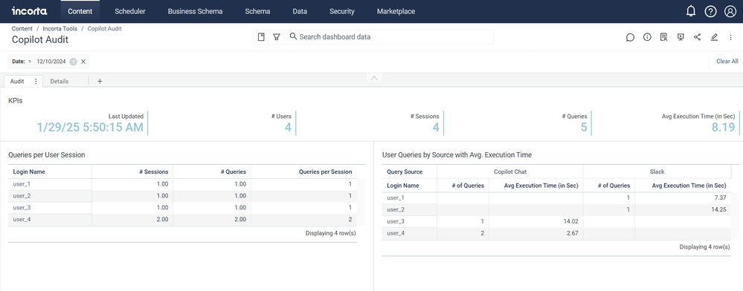Open the help question mark icon

(x=710, y=11)
